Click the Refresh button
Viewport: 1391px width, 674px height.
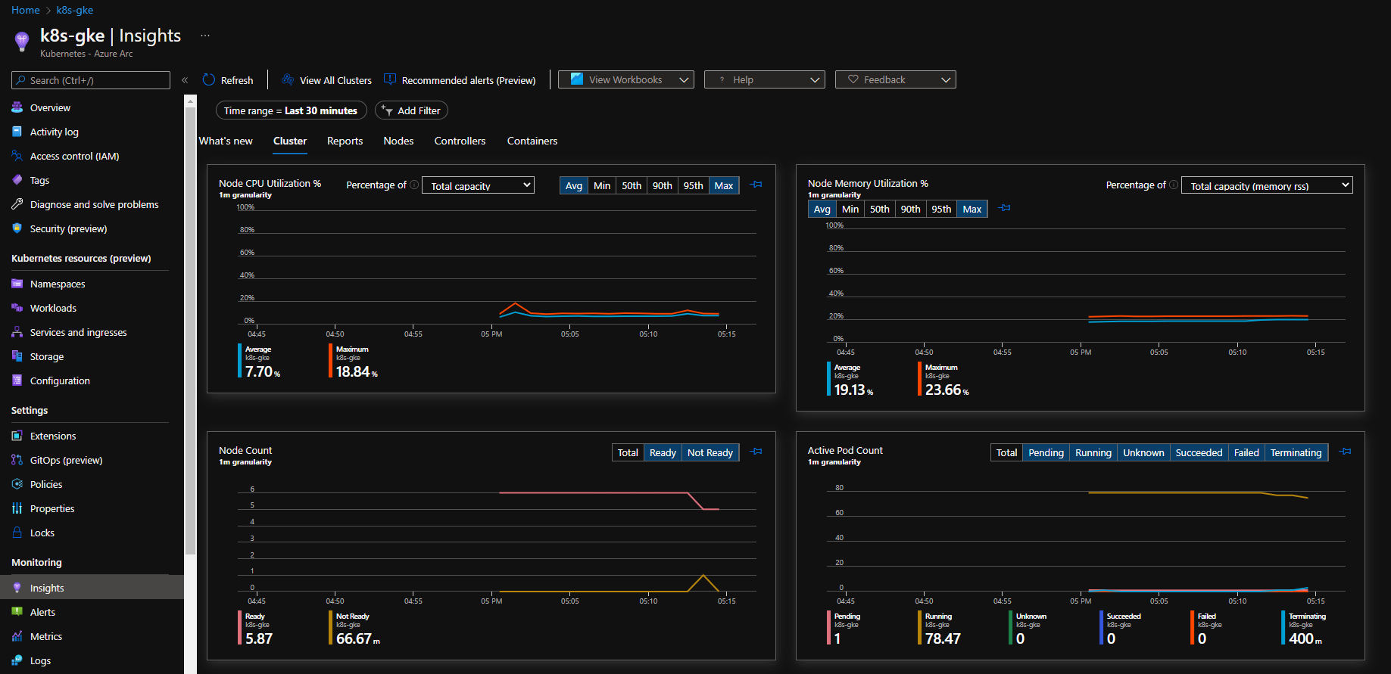tap(228, 80)
